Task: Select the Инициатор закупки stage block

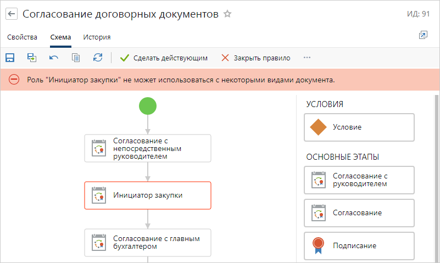Action: 148,195
